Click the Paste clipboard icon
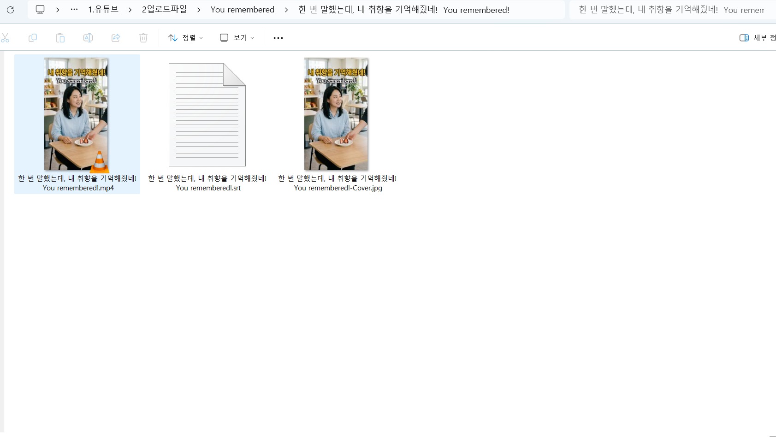This screenshot has width=776, height=437. tap(60, 38)
